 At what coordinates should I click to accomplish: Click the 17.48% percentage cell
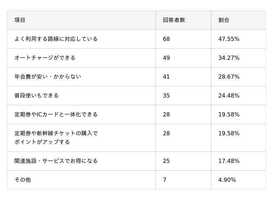[229, 161]
